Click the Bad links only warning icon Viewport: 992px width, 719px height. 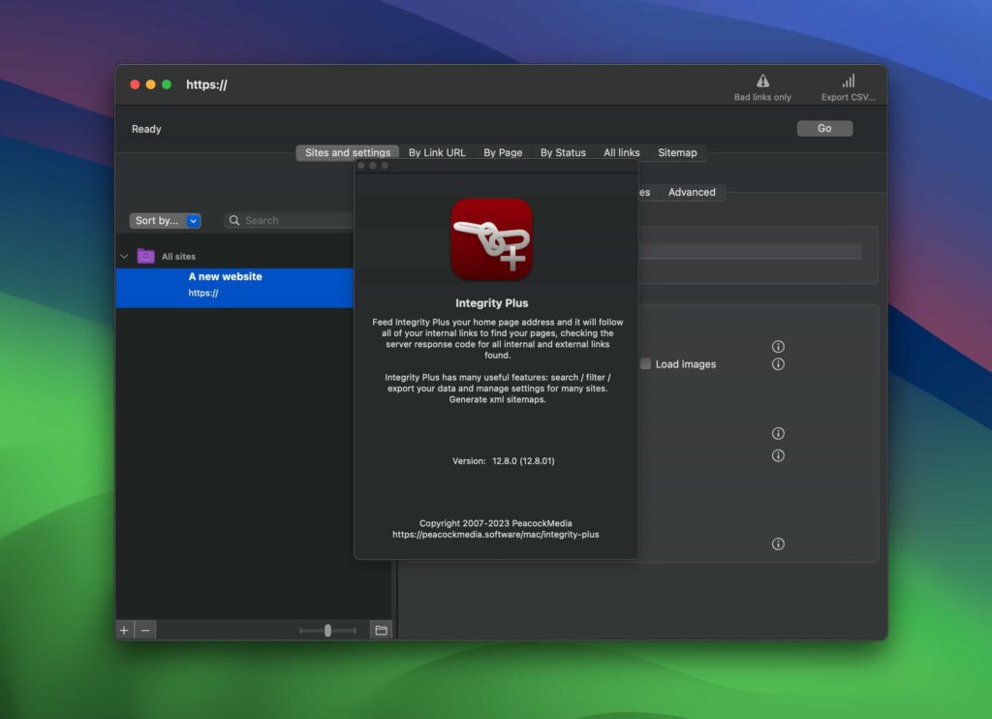tap(762, 82)
